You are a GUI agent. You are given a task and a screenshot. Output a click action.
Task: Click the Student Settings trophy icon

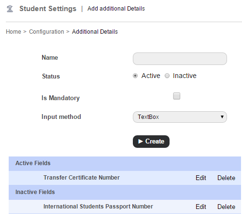pos(10,9)
